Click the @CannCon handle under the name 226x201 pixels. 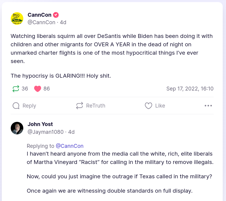click(41, 22)
